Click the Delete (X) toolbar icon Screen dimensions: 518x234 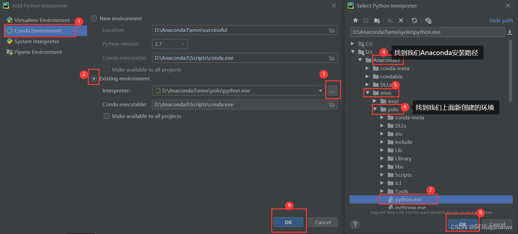click(401, 20)
